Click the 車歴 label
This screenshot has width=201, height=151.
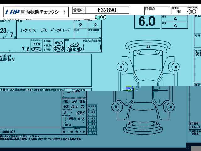point(67,40)
